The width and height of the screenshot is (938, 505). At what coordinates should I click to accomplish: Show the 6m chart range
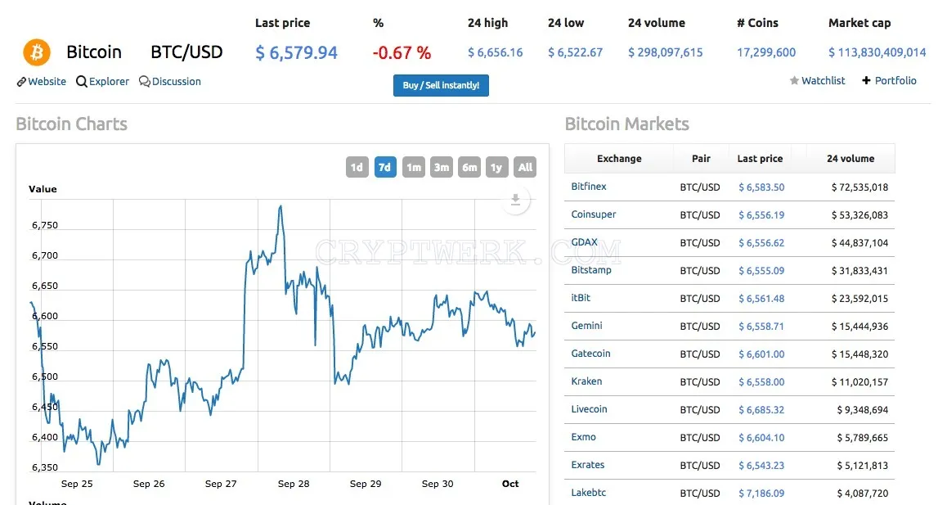469,167
